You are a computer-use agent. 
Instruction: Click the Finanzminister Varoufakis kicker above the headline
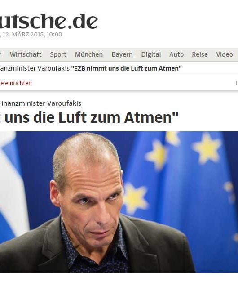point(40,103)
